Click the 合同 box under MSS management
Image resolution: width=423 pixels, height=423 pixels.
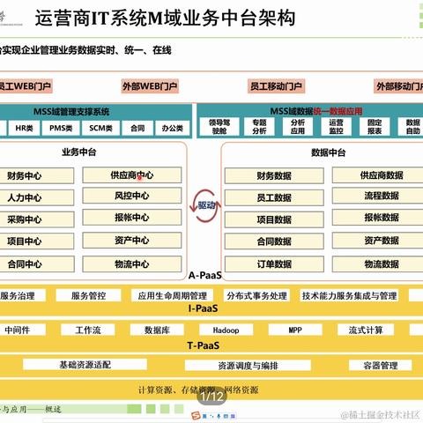[x=137, y=128]
